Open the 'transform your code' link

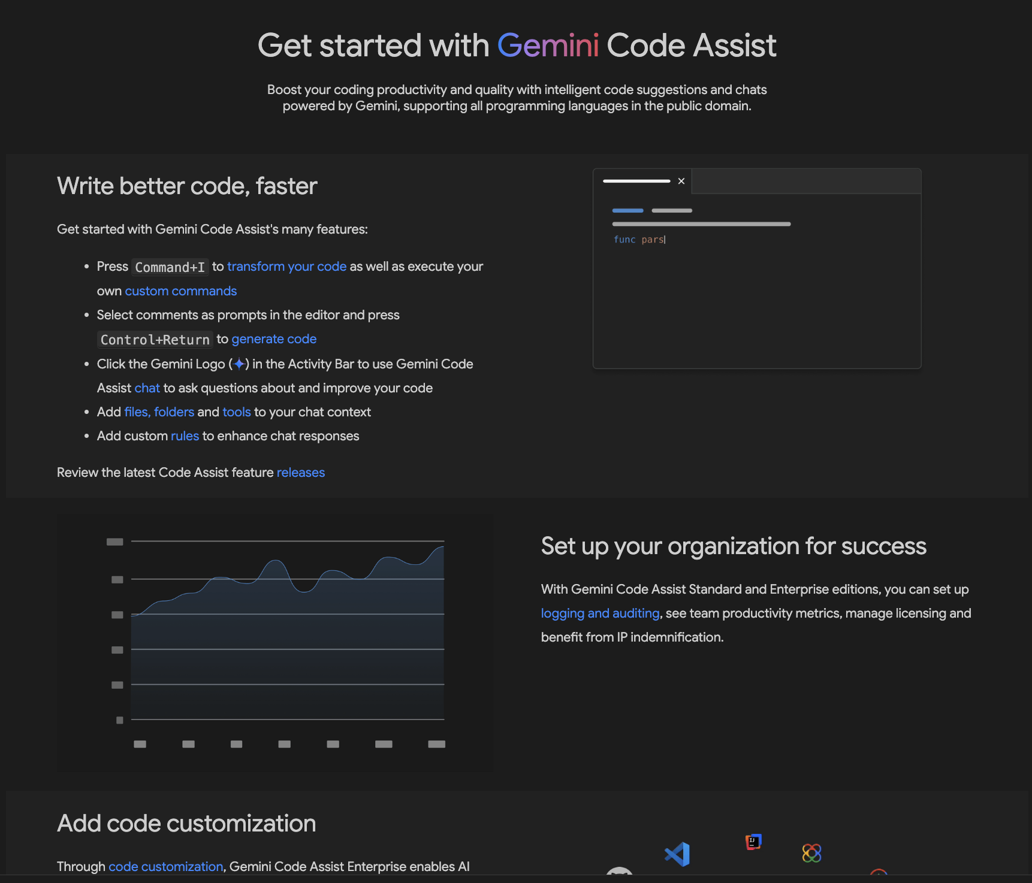click(x=287, y=267)
